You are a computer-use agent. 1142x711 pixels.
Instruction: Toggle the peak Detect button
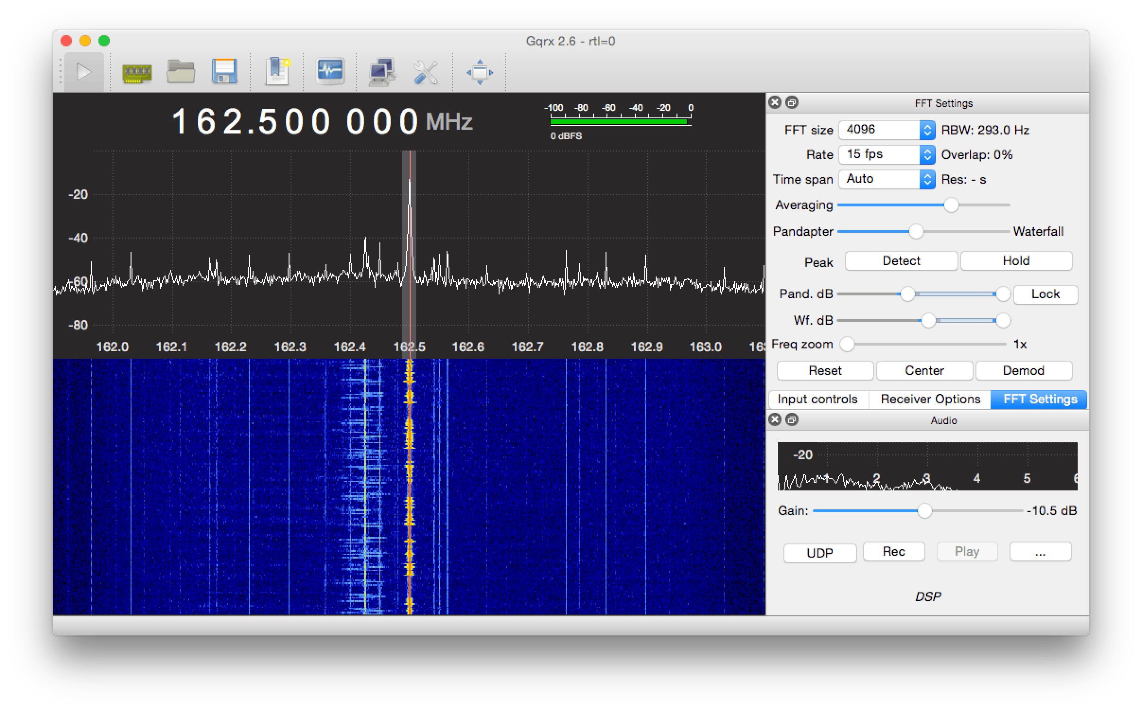901,261
